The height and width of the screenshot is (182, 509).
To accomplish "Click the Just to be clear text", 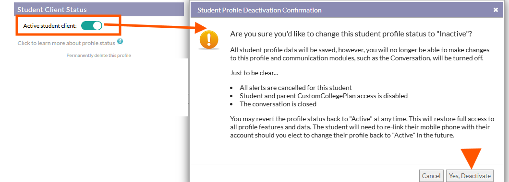I will (253, 73).
